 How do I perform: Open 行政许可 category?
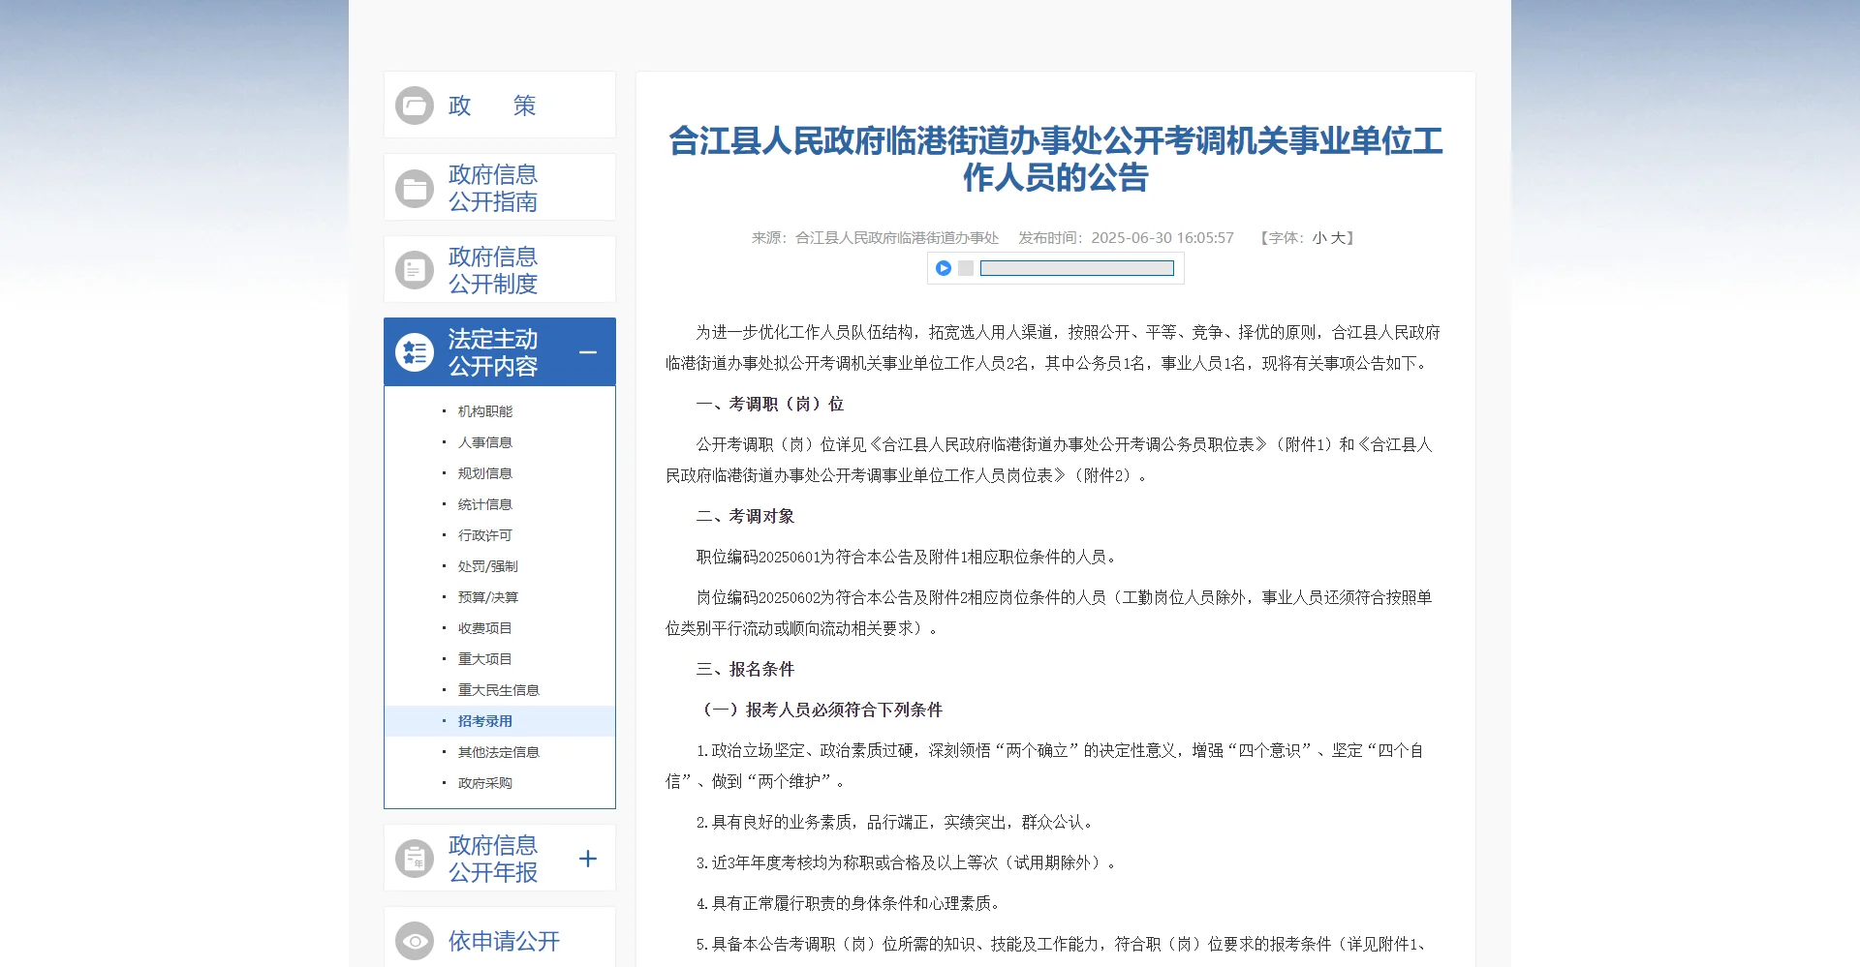pos(485,535)
